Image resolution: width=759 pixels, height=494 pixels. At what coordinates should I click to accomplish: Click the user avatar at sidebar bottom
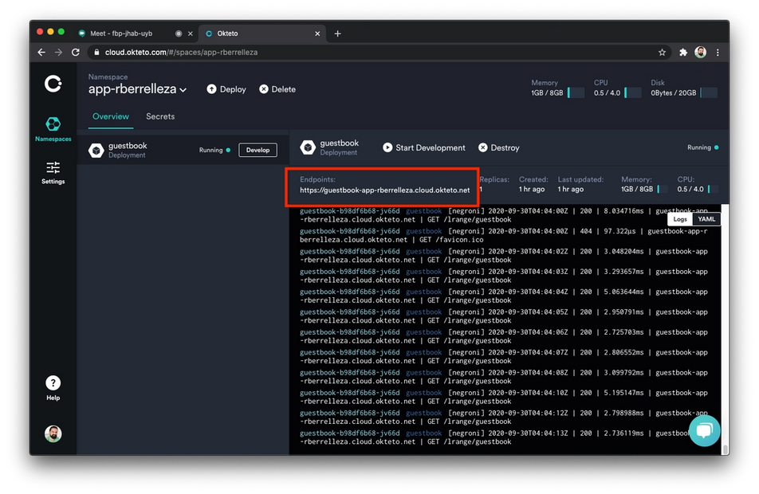[x=53, y=433]
